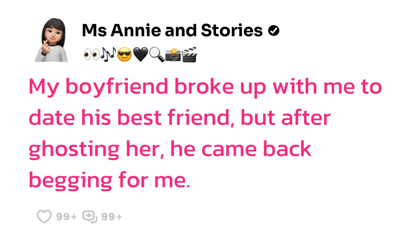Click the word "ghosting" in the story
Viewport: 420px width, 236px height.
click(x=74, y=150)
